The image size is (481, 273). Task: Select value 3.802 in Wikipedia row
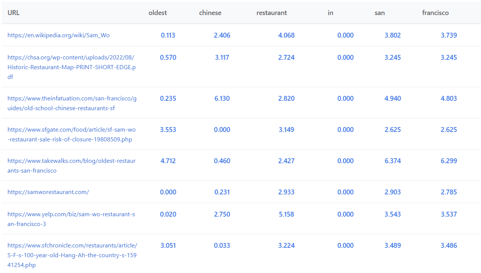pyautogui.click(x=393, y=35)
